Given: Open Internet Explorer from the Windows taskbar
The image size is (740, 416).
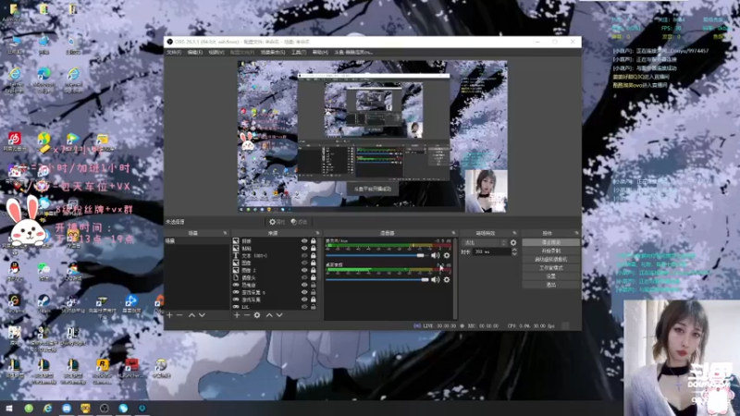Looking at the screenshot, I should pos(48,408).
